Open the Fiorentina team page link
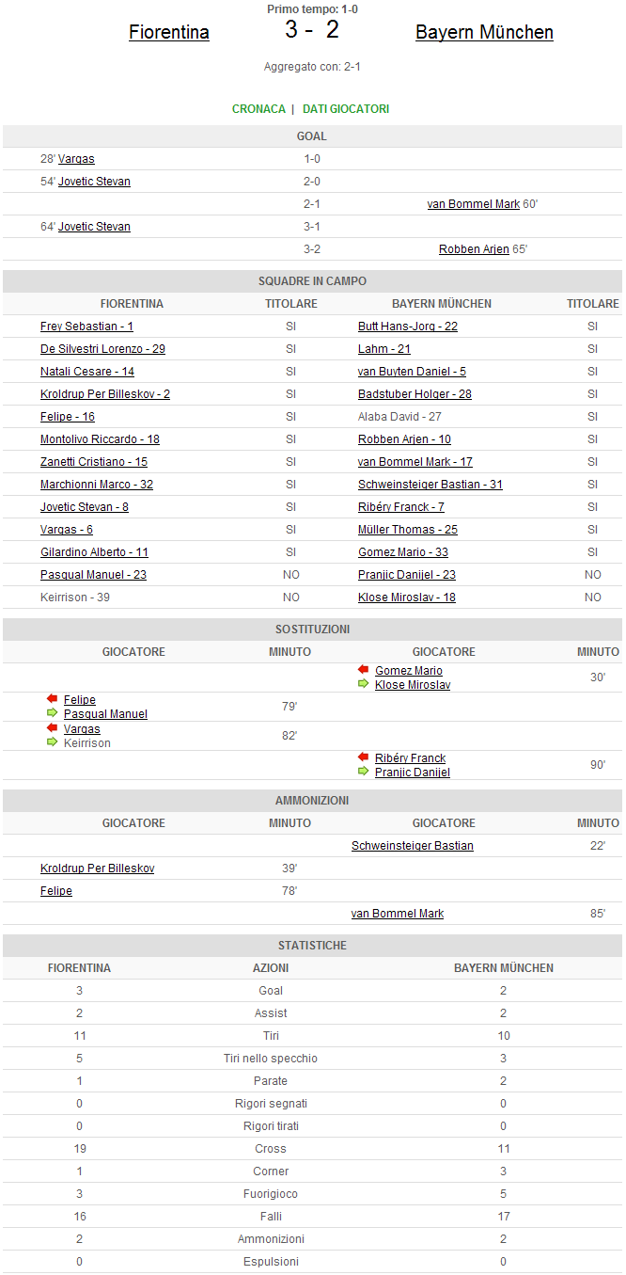The image size is (626, 1275). [169, 33]
